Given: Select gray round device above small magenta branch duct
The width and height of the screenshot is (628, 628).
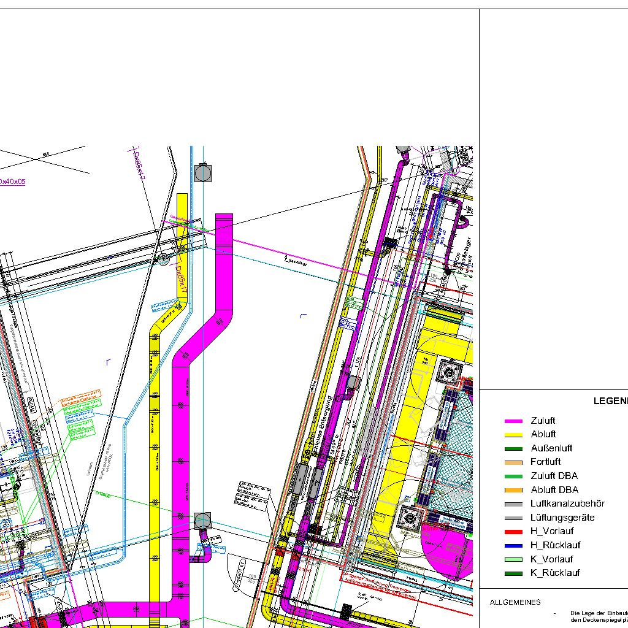Looking at the screenshot, I should tap(202, 521).
